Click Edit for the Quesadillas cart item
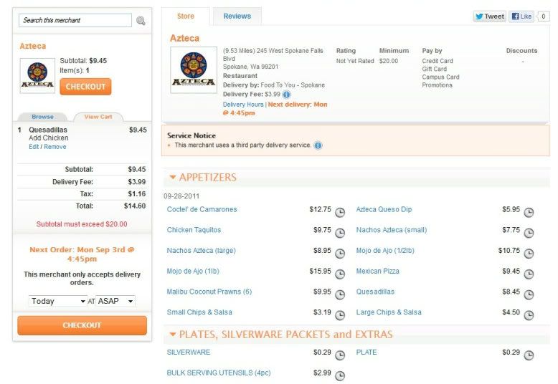This screenshot has width=558, height=384. click(x=34, y=147)
